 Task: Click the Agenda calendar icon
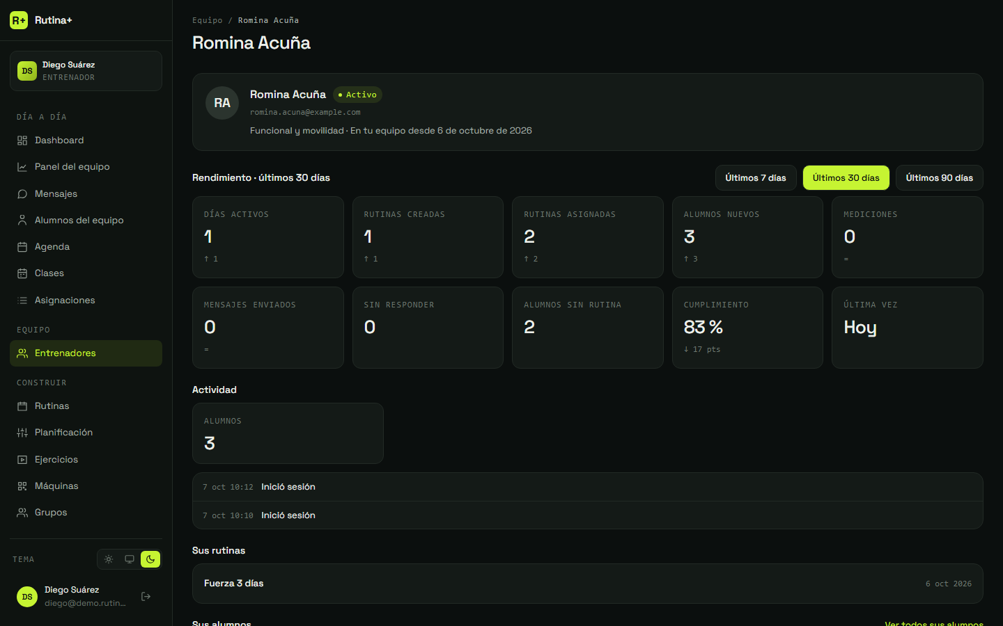(x=22, y=247)
